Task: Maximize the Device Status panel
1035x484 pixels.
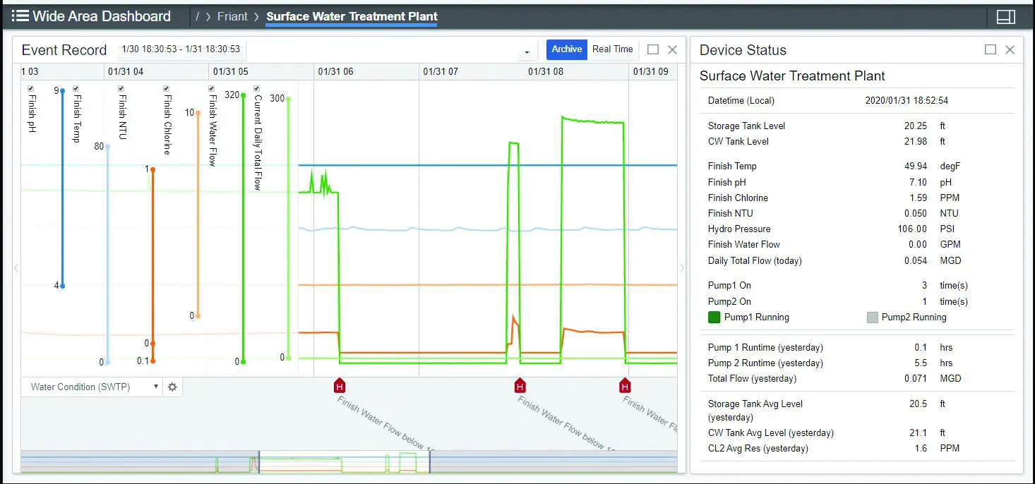Action: tap(991, 49)
